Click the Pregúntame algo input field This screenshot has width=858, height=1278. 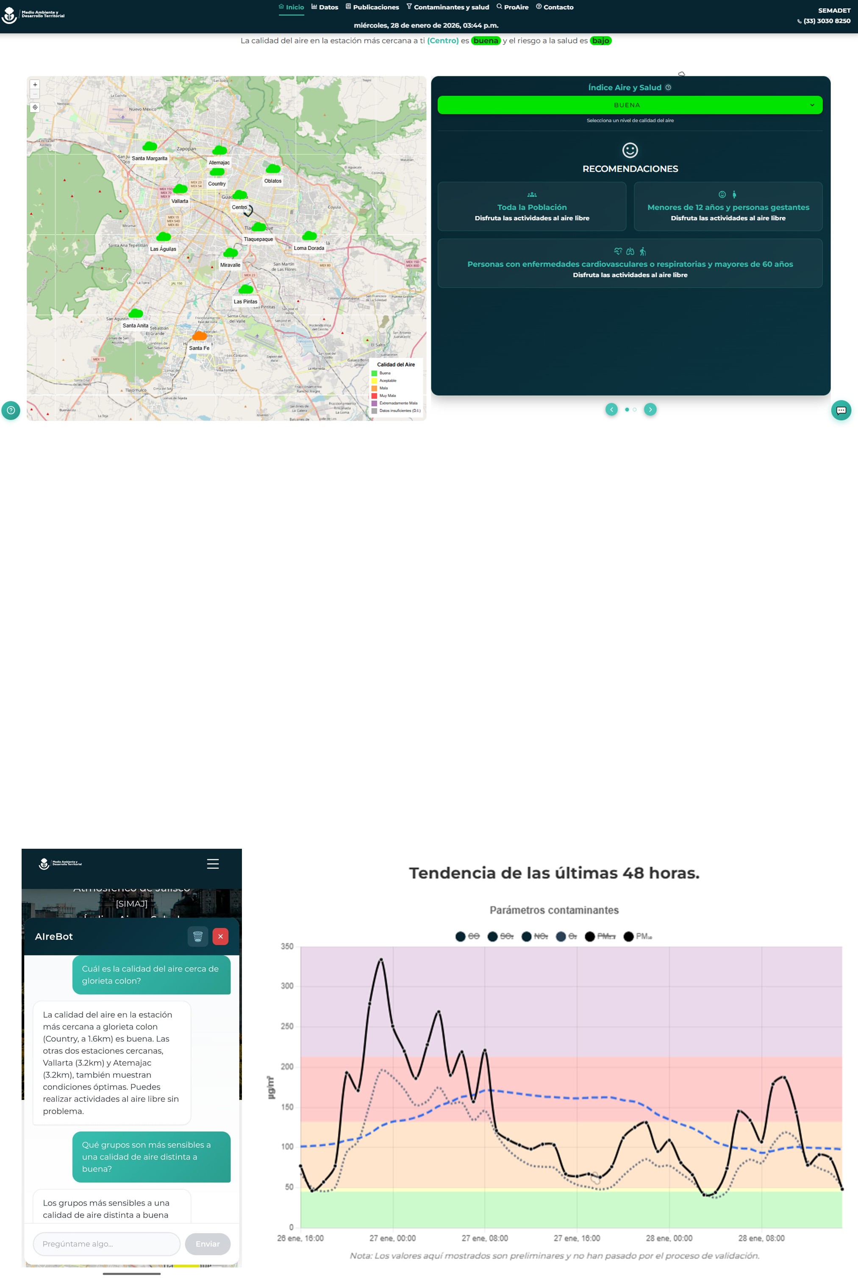[x=107, y=1244]
